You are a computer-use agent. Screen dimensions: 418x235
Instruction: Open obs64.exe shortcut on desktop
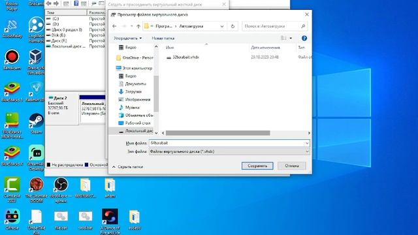(x=61, y=190)
